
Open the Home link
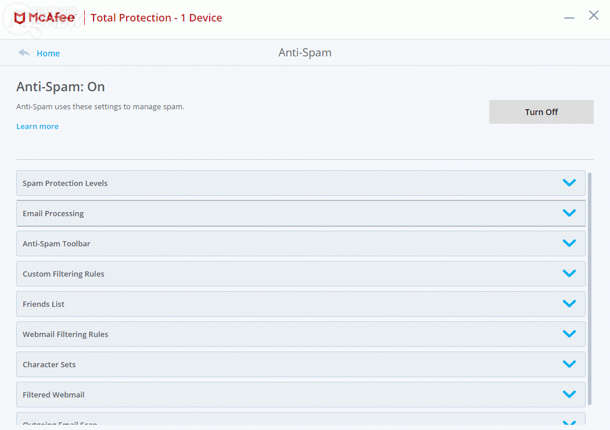click(48, 53)
